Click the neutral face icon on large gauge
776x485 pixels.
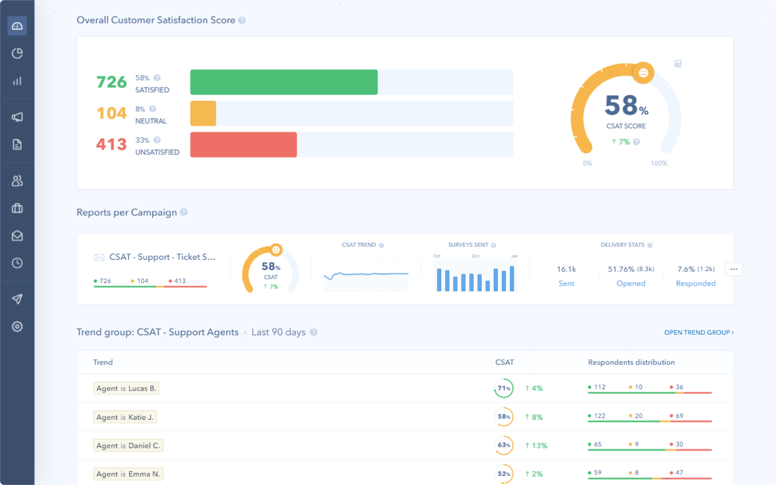643,73
